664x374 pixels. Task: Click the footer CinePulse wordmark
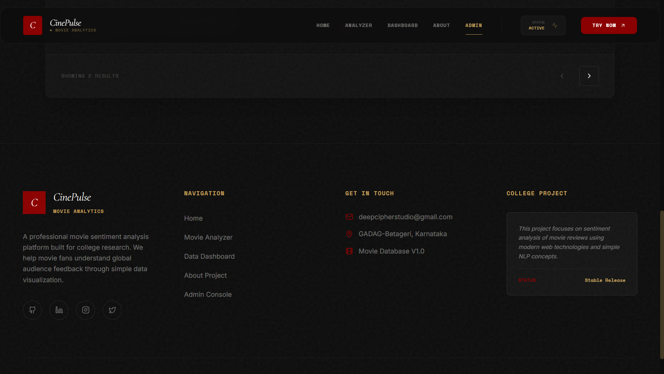[x=72, y=197]
